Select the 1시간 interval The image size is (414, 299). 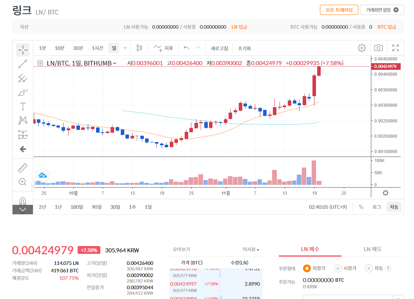[98, 48]
